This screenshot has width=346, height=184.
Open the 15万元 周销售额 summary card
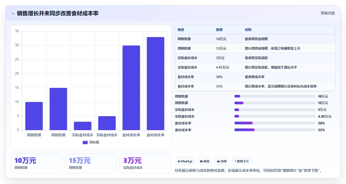point(91,163)
